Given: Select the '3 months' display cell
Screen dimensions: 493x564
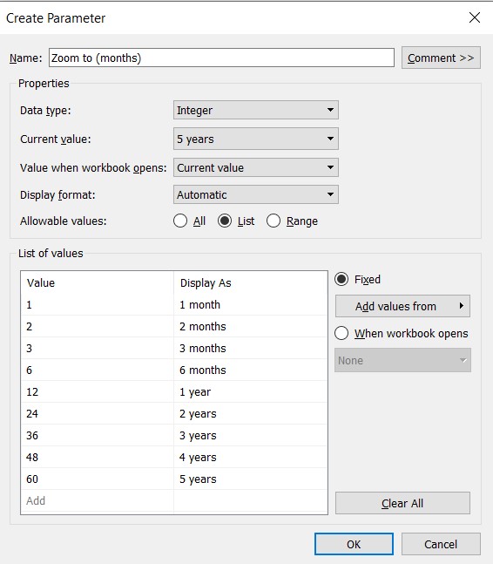Looking at the screenshot, I should [x=251, y=348].
